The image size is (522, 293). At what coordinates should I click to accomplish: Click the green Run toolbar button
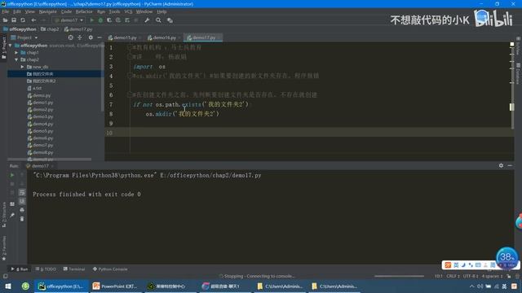coord(92,20)
